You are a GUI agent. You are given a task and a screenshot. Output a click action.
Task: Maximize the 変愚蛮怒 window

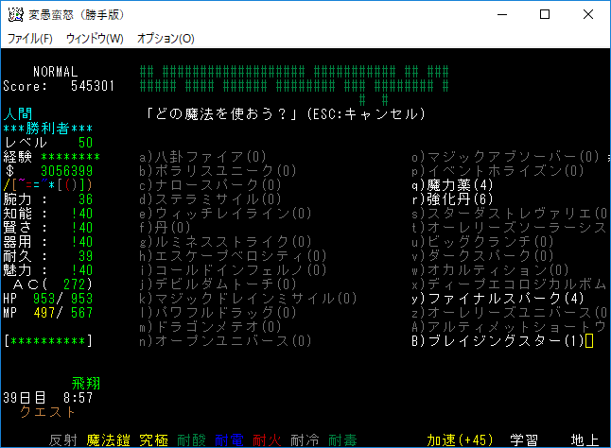click(545, 14)
